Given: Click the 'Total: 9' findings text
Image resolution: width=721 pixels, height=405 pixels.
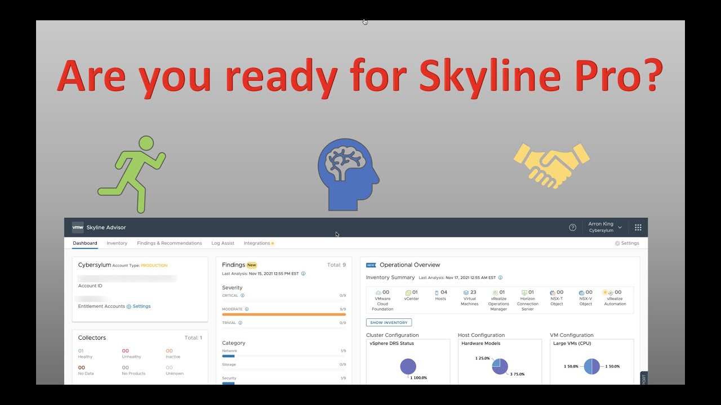Looking at the screenshot, I should click(x=336, y=265).
